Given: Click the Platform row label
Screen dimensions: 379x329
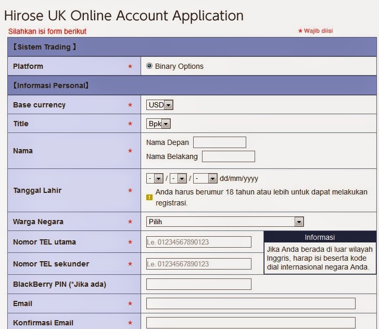Looking at the screenshot, I should 28,66.
